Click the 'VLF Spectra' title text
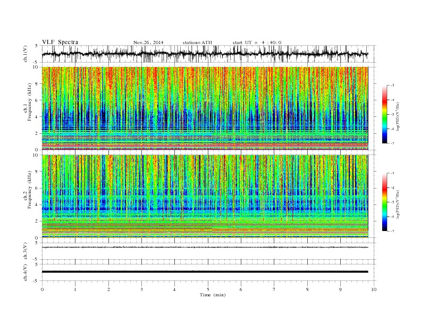Viewport: 421px width, 325px height. 60,42
